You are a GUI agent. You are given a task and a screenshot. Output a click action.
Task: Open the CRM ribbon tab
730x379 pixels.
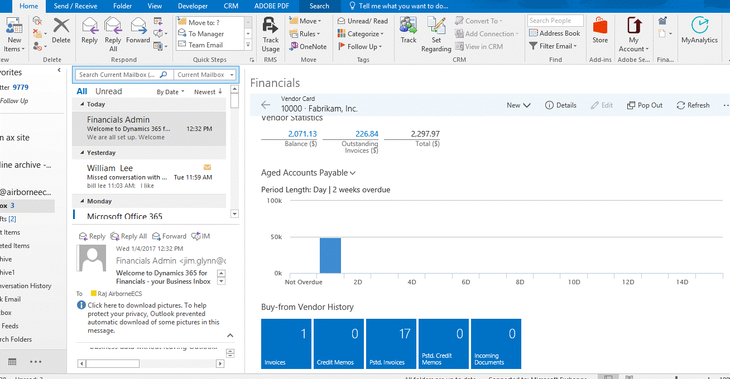(x=231, y=6)
